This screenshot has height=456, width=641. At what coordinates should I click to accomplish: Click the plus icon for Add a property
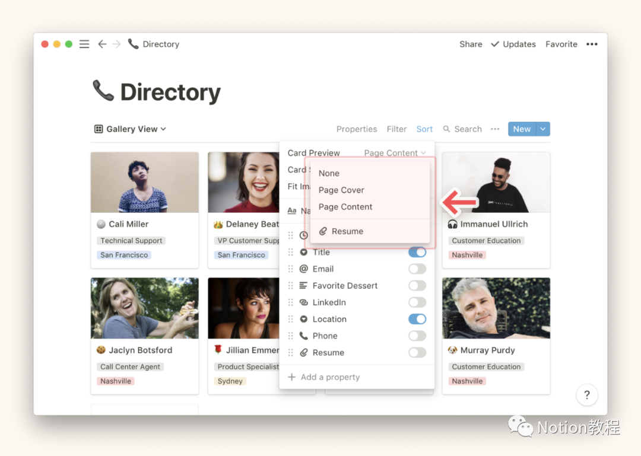tap(291, 377)
